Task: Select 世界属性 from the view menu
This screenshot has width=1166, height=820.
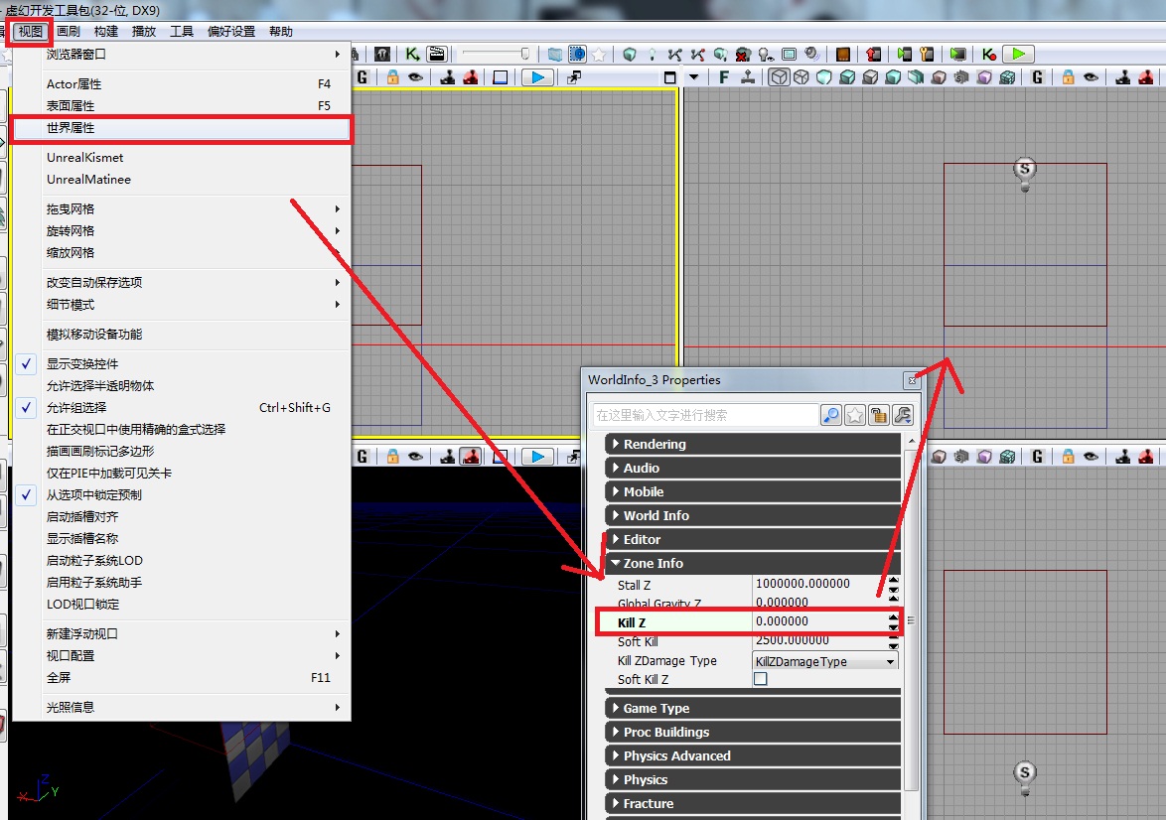Action: [x=72, y=128]
